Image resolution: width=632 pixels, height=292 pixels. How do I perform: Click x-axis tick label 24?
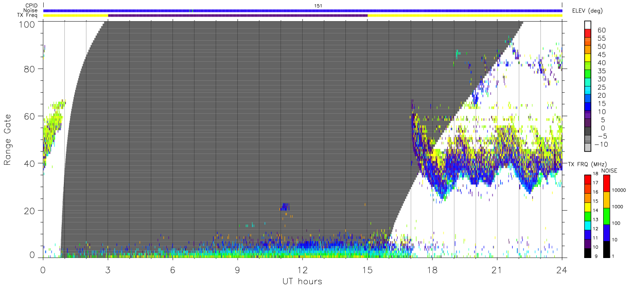tap(562, 270)
